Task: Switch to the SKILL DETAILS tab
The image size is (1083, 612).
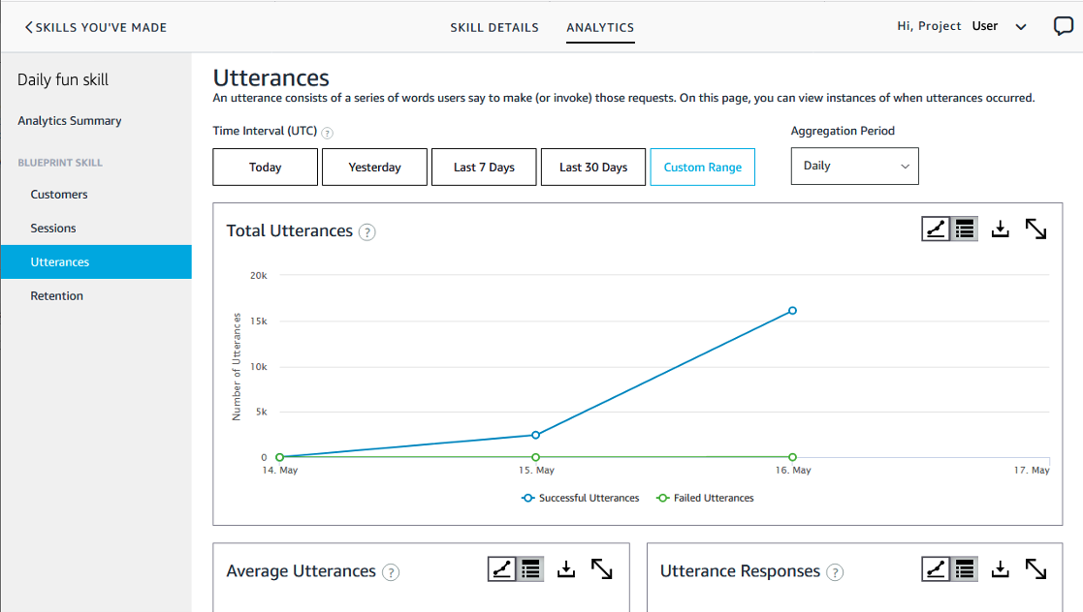Action: coord(494,27)
